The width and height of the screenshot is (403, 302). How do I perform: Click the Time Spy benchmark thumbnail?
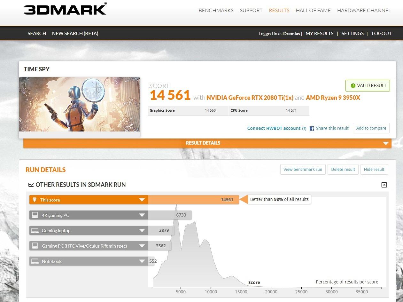[79, 104]
